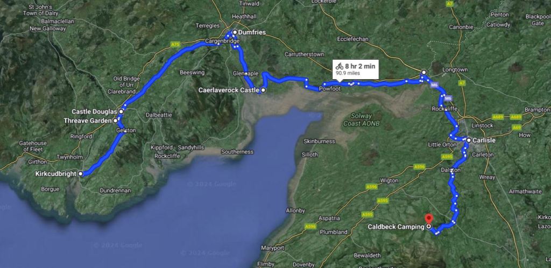Image resolution: width=551 pixels, height=268 pixels.
Task: Open the 8 hr 2 min route popup
Action: click(x=356, y=69)
